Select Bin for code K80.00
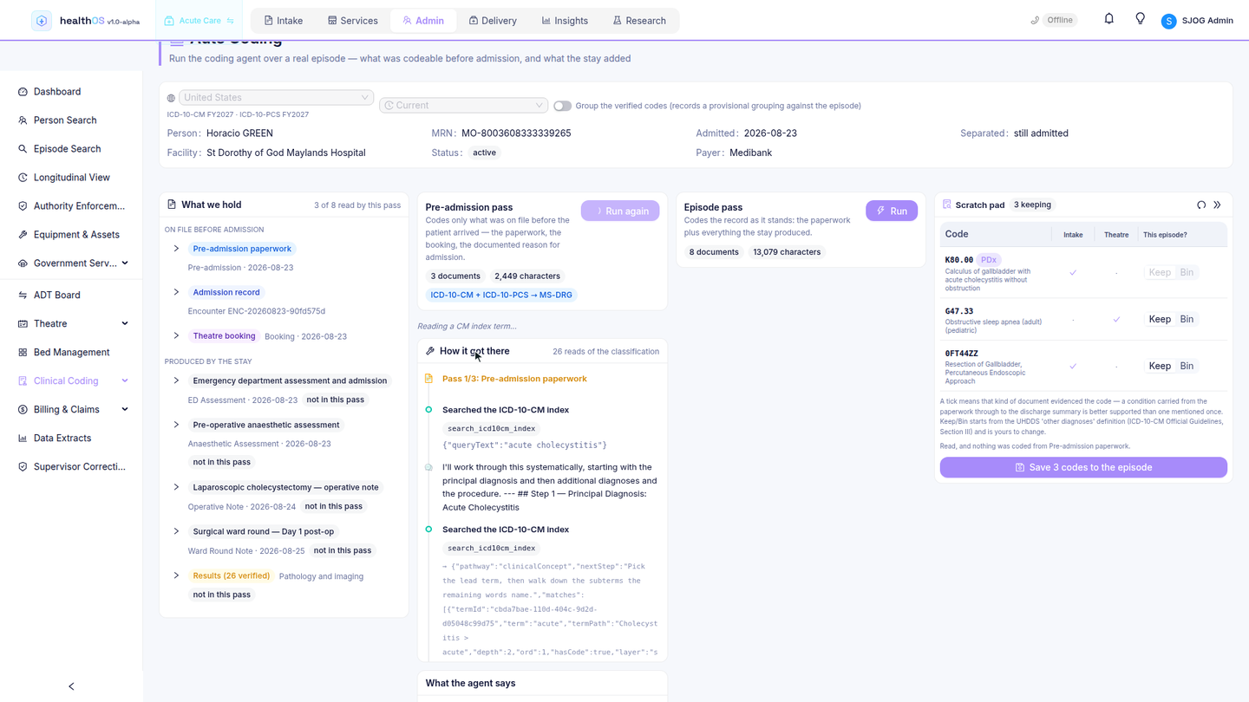Screen dimensions: 1249x702 coord(1187,272)
